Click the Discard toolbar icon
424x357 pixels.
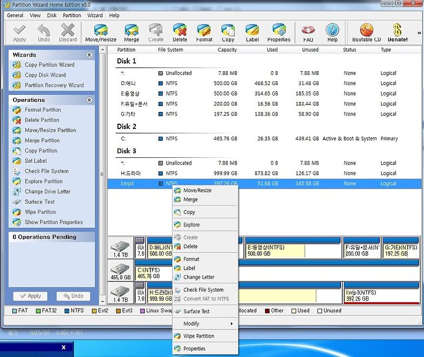(68, 33)
